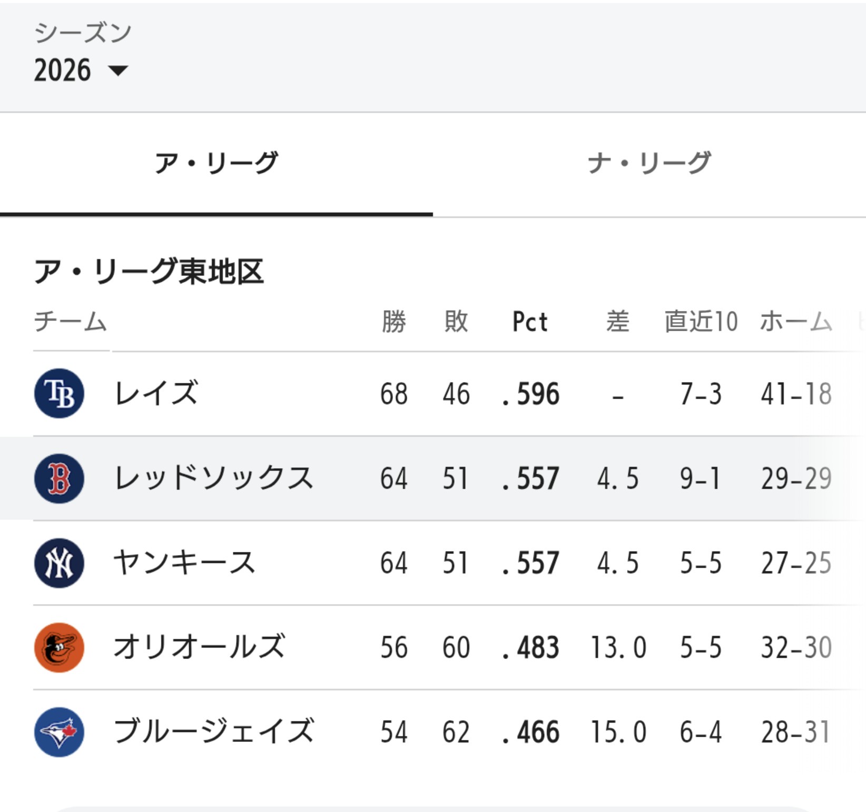Click the Boston Red Sox logo
866x812 pixels.
click(x=59, y=478)
